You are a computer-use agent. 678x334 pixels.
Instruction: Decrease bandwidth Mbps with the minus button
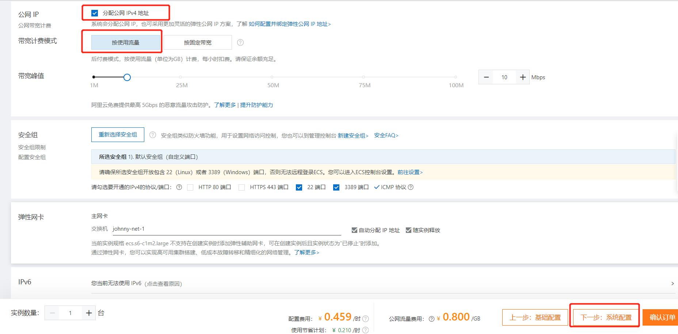486,77
